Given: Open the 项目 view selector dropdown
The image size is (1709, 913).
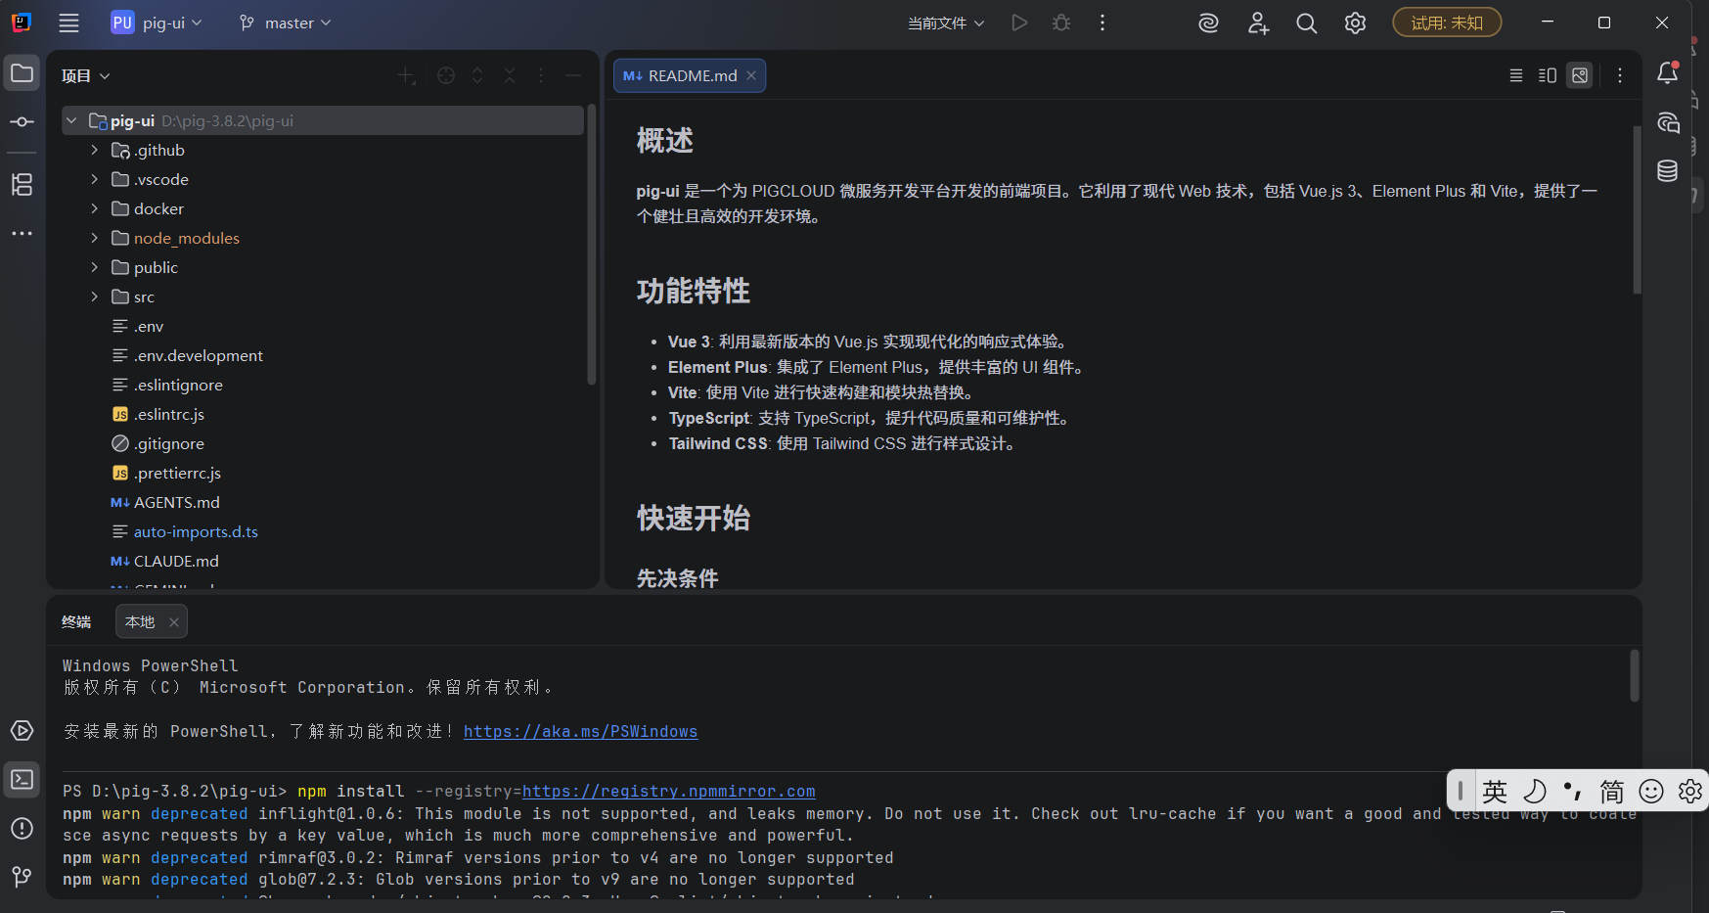Looking at the screenshot, I should [86, 75].
